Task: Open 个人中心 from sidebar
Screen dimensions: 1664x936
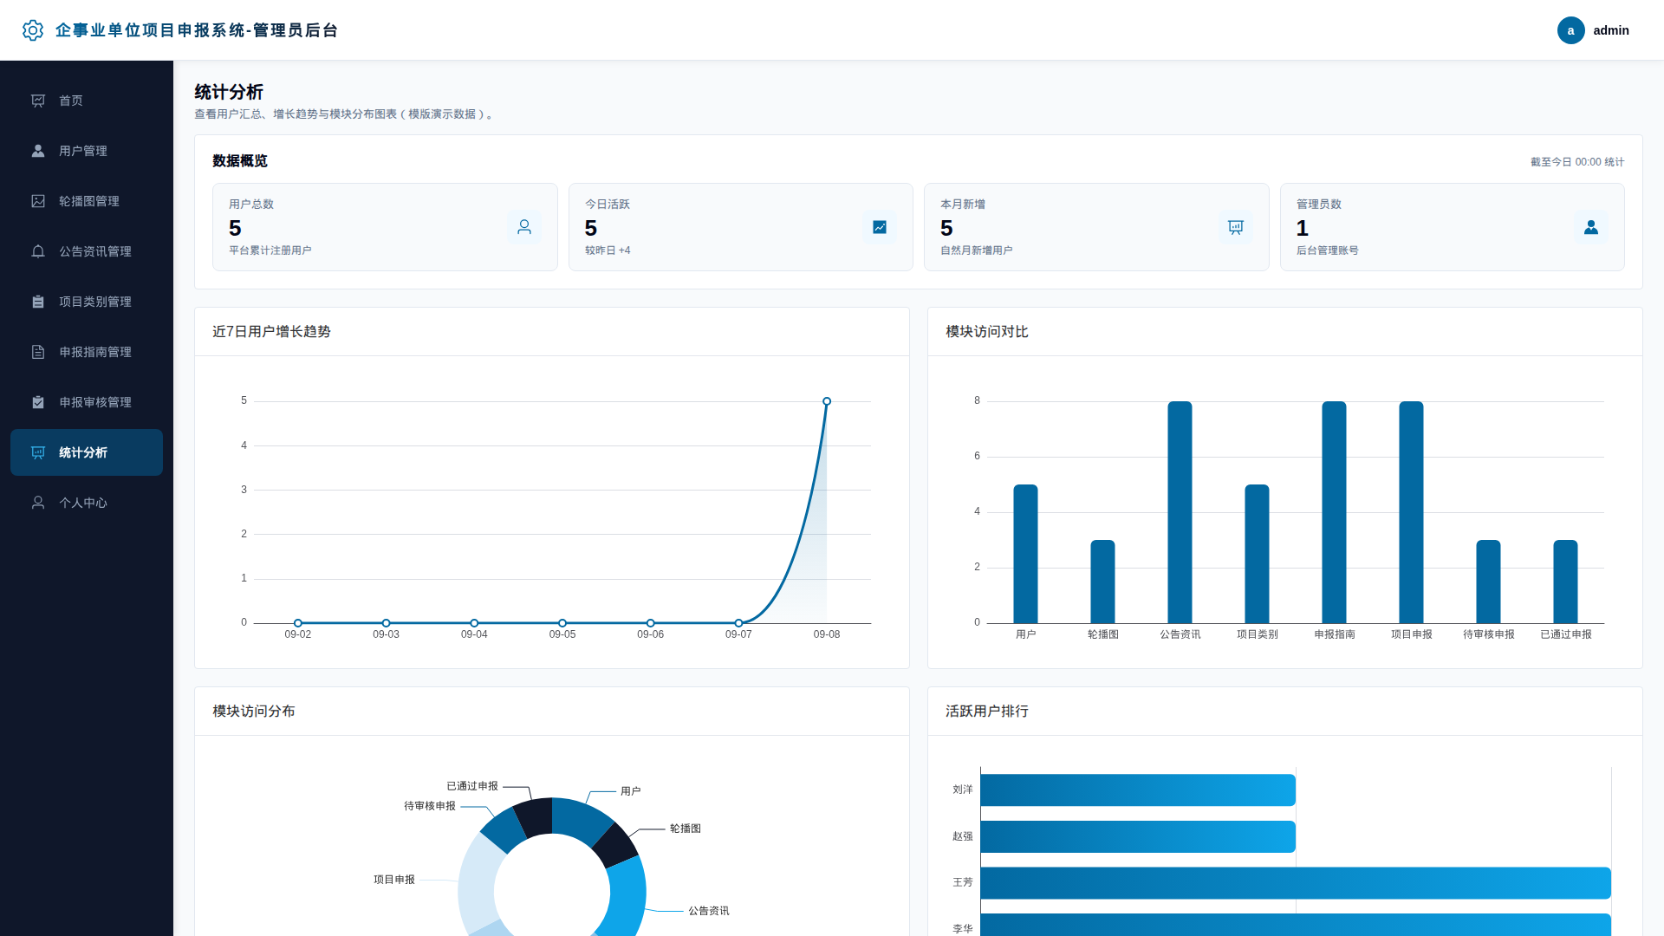Action: (x=87, y=503)
